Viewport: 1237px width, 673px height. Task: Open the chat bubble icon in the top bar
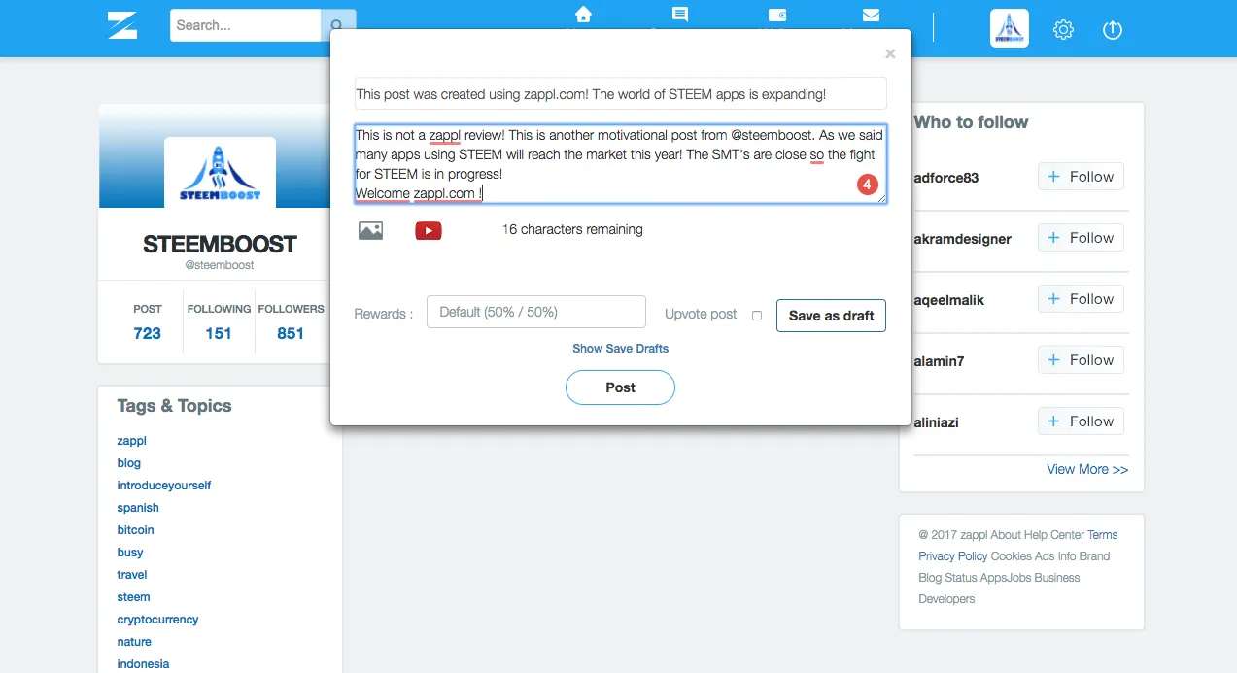pyautogui.click(x=680, y=15)
